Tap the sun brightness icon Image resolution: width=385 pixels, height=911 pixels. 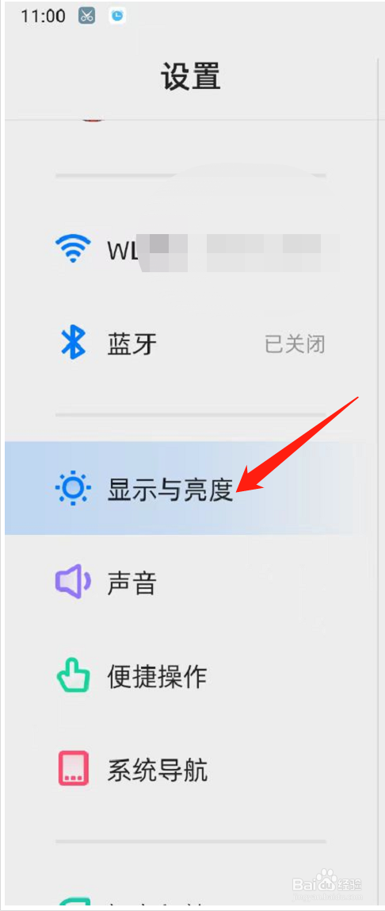(x=73, y=488)
